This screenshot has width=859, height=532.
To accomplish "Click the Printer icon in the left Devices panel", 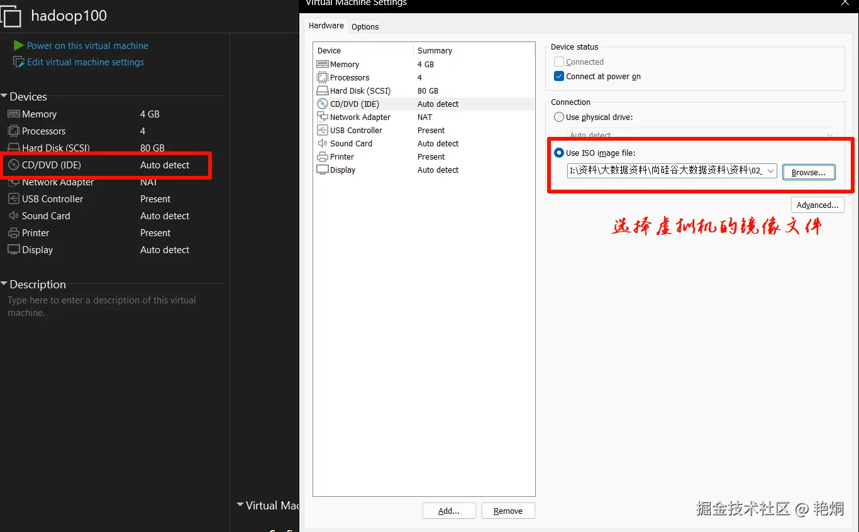I will pyautogui.click(x=14, y=232).
